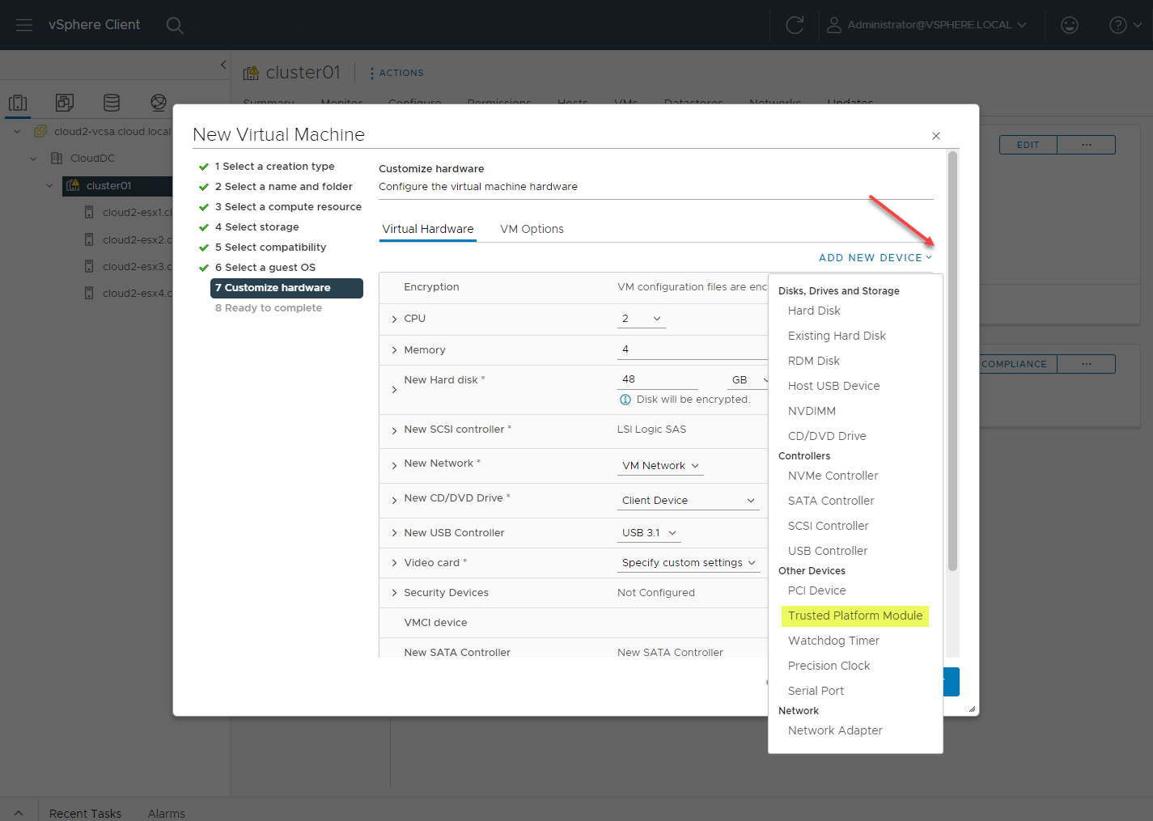Viewport: 1153px width, 821px height.
Task: Collapse the cluster01 tree node
Action: pos(49,185)
